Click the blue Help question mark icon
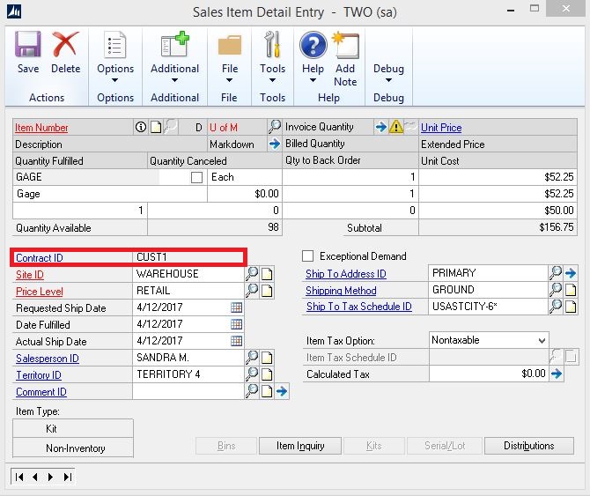Screen dimensions: 590x496 coord(313,45)
